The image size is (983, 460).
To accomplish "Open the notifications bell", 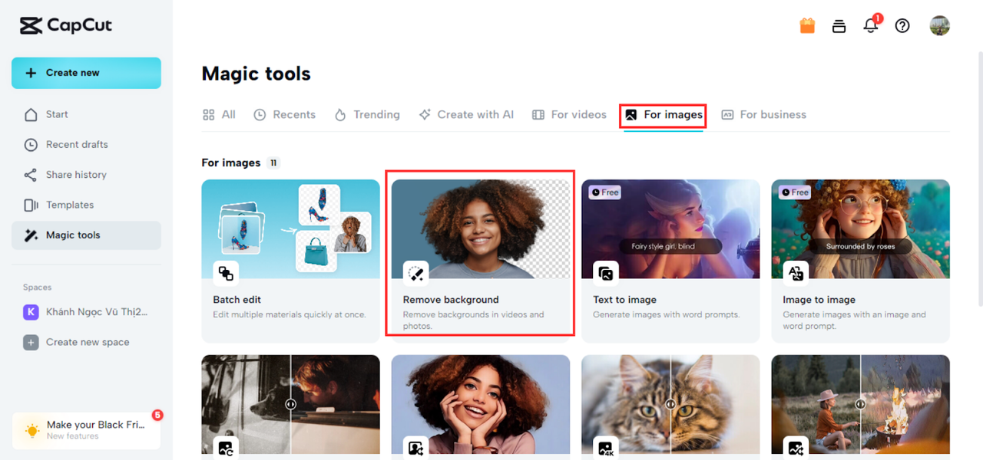I will coord(870,25).
